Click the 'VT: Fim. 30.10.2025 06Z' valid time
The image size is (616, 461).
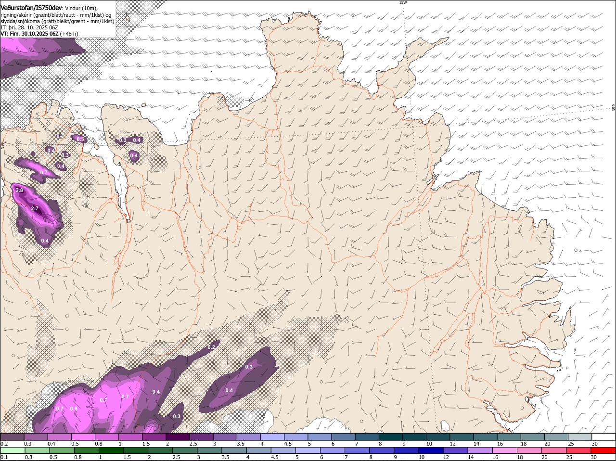[29, 34]
